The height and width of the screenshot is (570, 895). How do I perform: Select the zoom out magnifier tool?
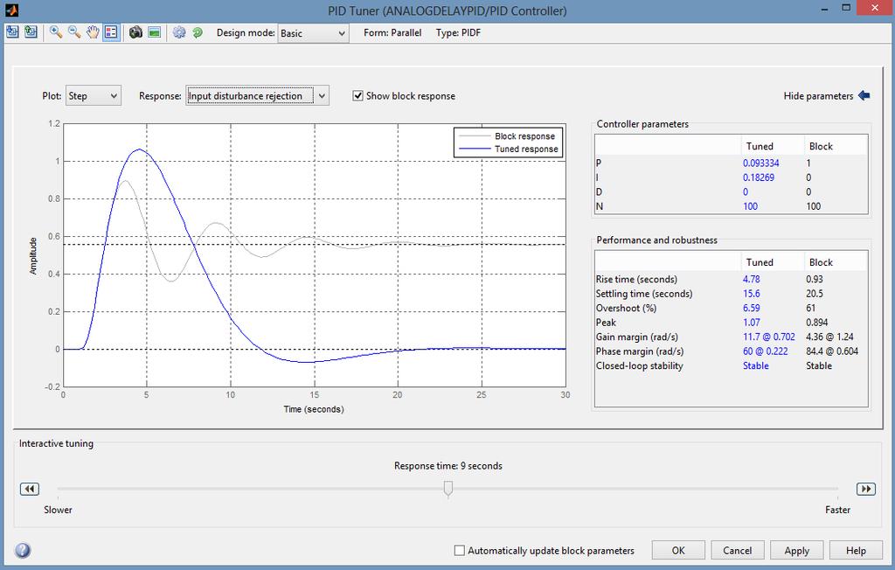pyautogui.click(x=74, y=32)
